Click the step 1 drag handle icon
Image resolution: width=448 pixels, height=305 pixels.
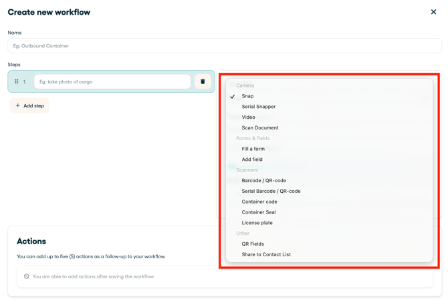click(17, 81)
